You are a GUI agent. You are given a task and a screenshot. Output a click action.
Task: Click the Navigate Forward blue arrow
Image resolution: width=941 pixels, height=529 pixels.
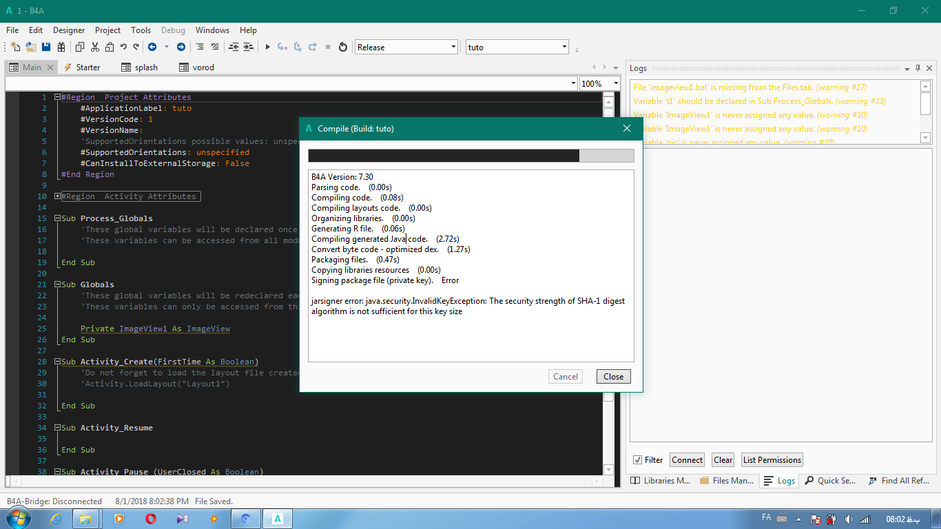click(x=181, y=47)
